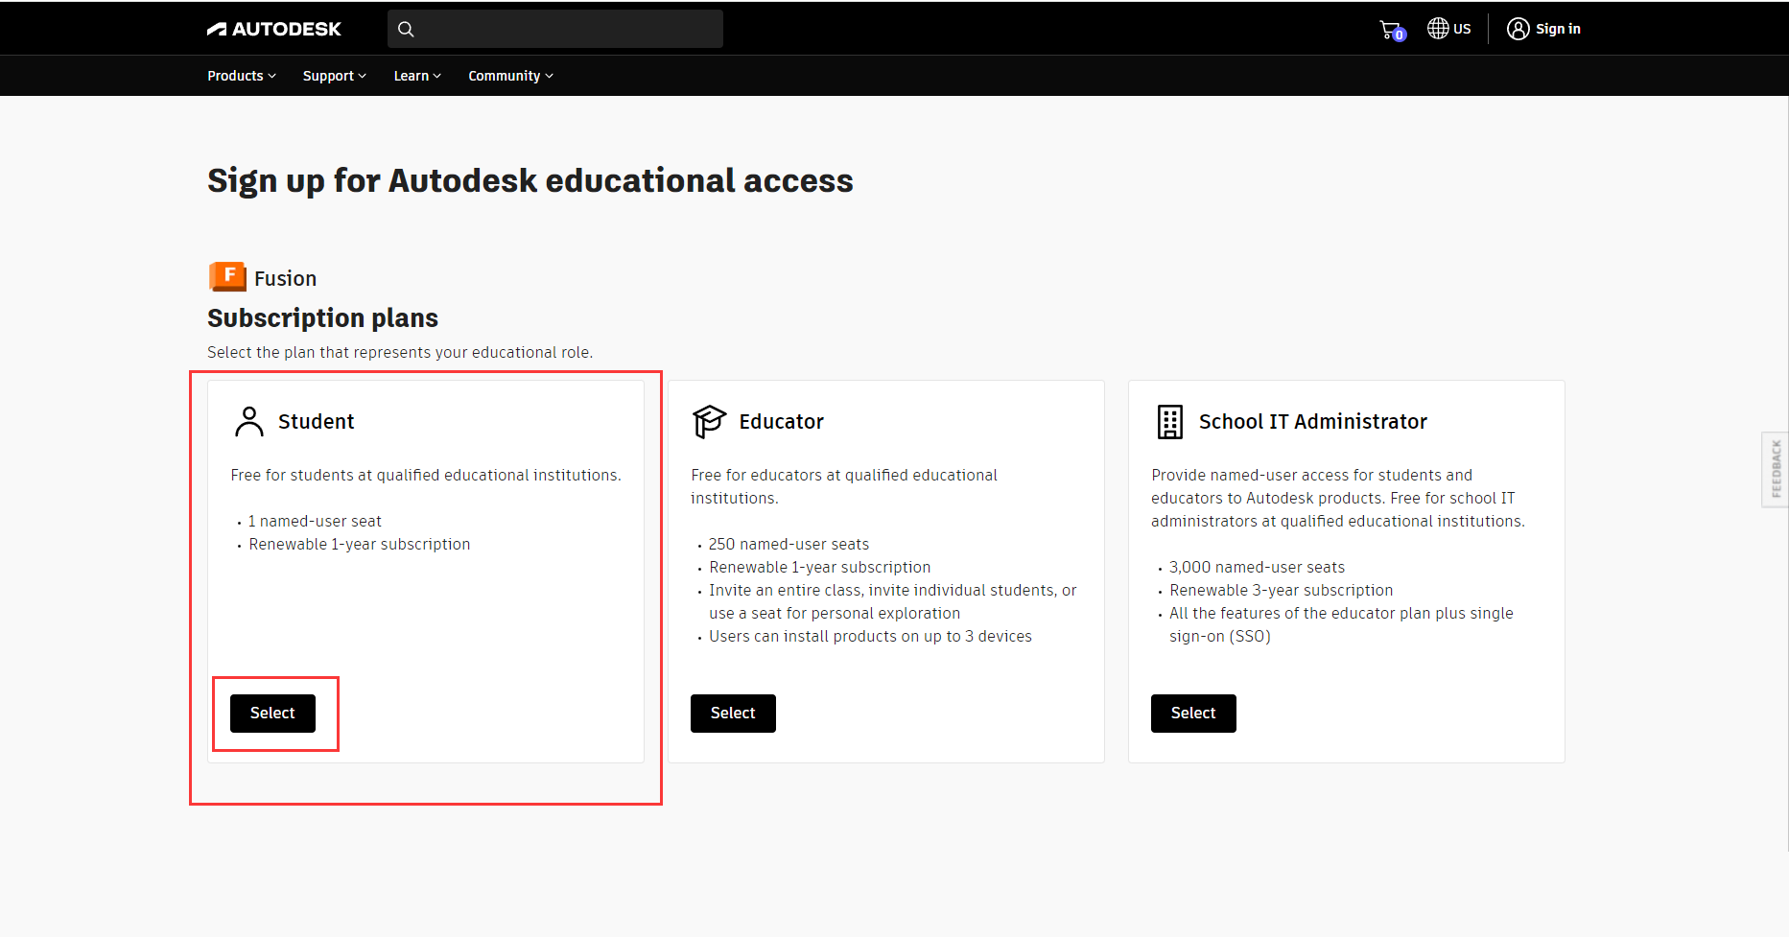Viewport: 1789px width, 937px height.
Task: Select the Student plan
Action: (272, 714)
